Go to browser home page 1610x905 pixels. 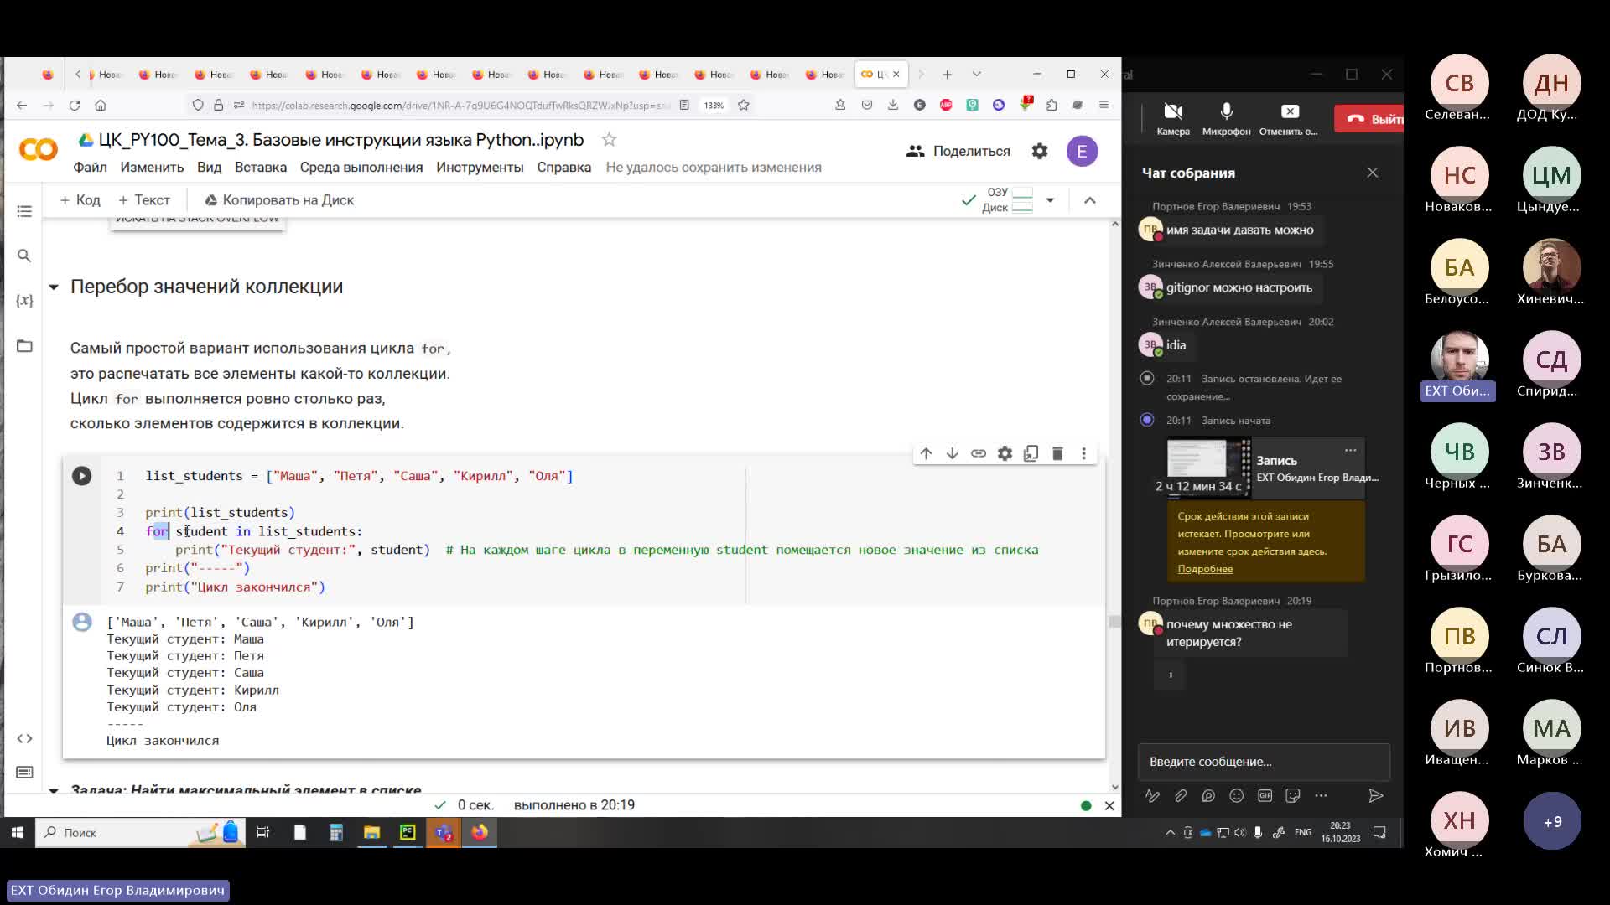(x=101, y=105)
